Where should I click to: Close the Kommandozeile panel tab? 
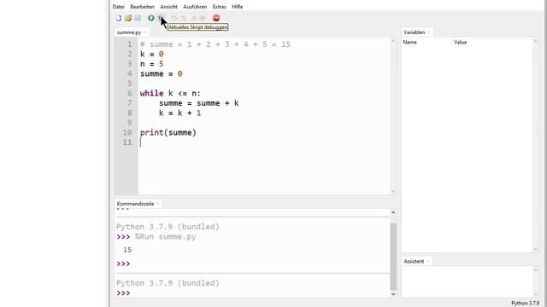click(x=157, y=204)
